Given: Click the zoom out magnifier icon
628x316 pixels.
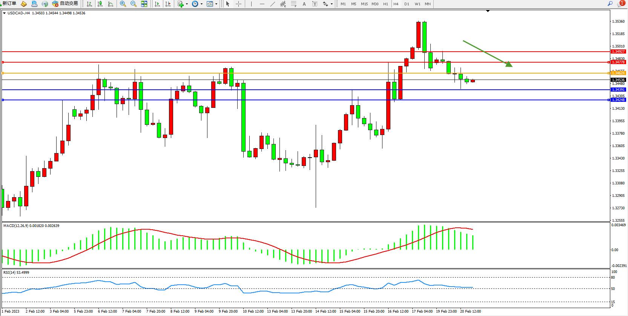Looking at the screenshot, I should [x=133, y=4].
